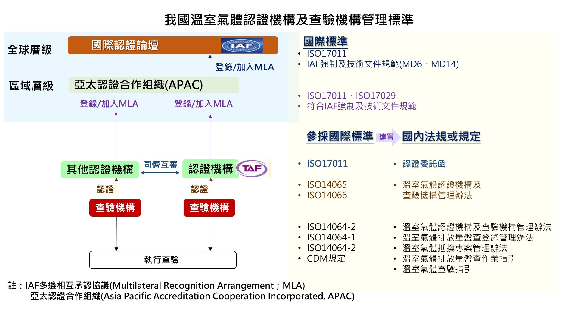The image size is (568, 317).
Task: Click the 參採國際標準 underlined heading
Action: [340, 137]
